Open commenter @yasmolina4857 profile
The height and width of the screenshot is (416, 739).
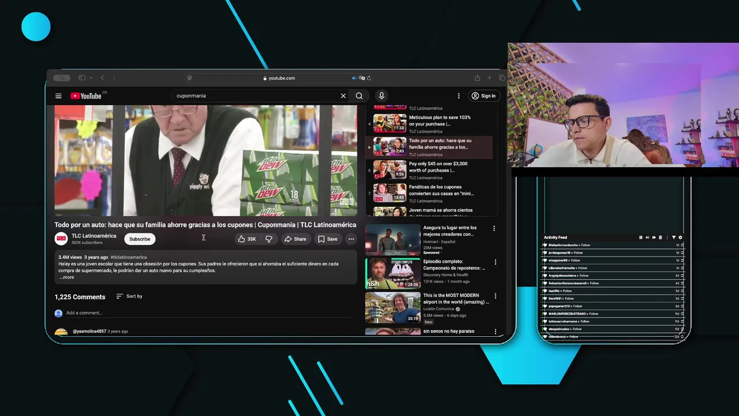pyautogui.click(x=89, y=332)
